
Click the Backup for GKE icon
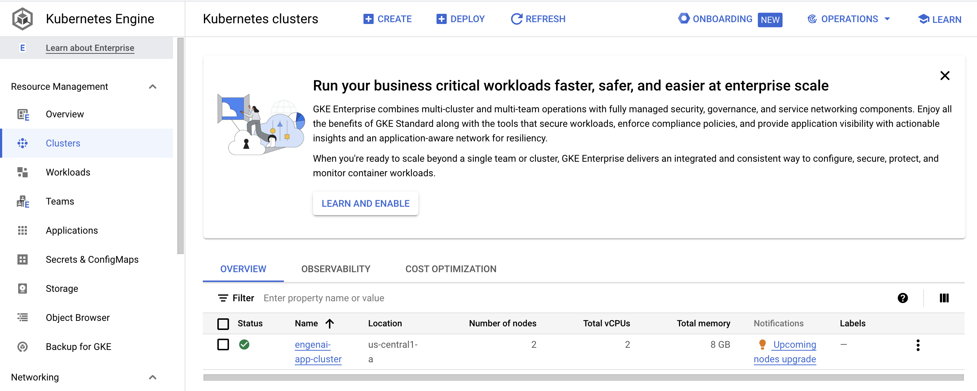coord(23,347)
